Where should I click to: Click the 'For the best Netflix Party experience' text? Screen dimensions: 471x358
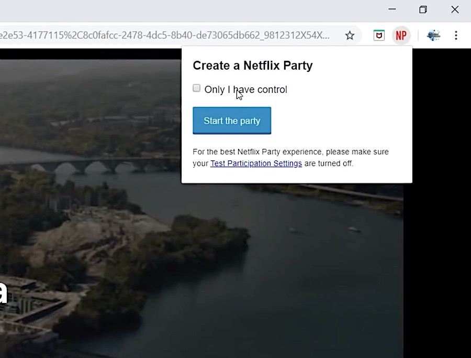(x=290, y=152)
